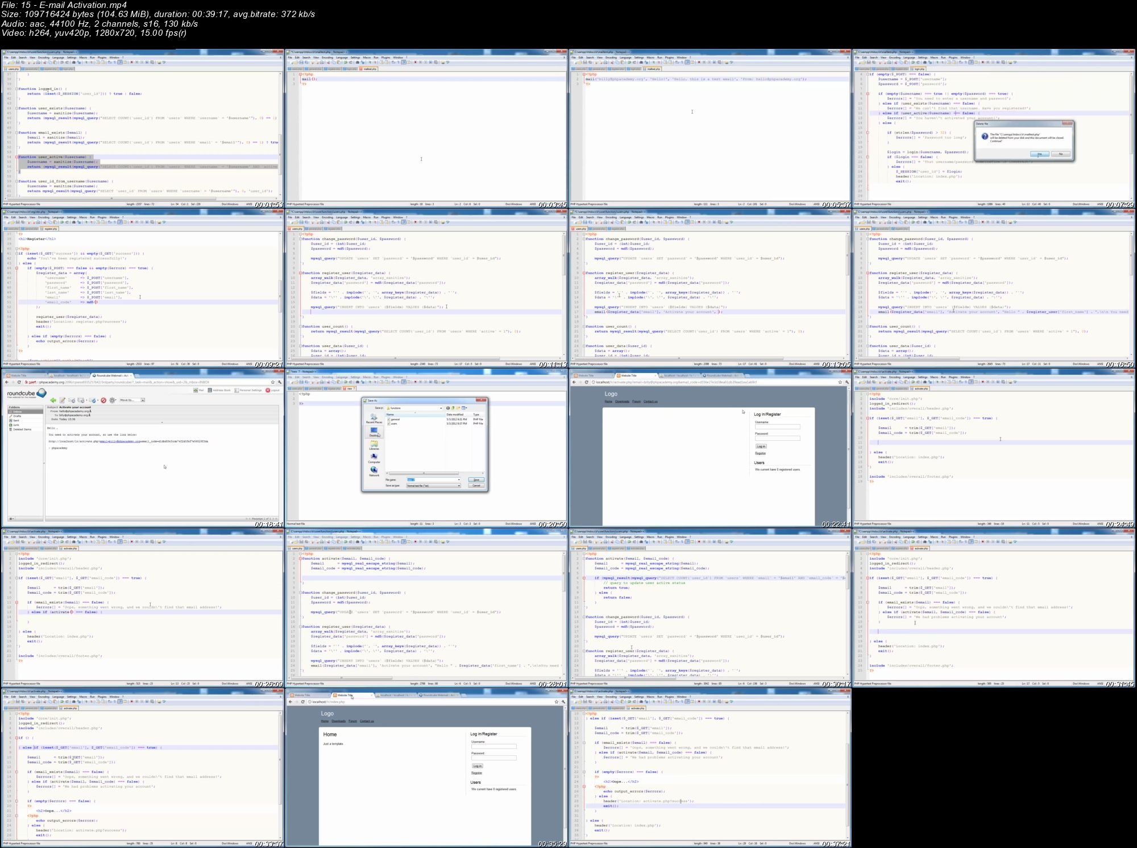
Task: Click Computer icon in Save As dialog
Action: (374, 458)
